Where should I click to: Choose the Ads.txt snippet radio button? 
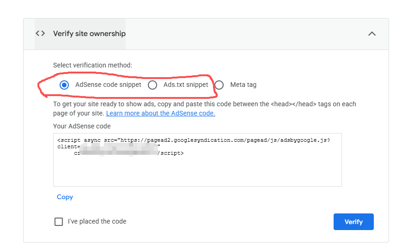[x=152, y=85]
